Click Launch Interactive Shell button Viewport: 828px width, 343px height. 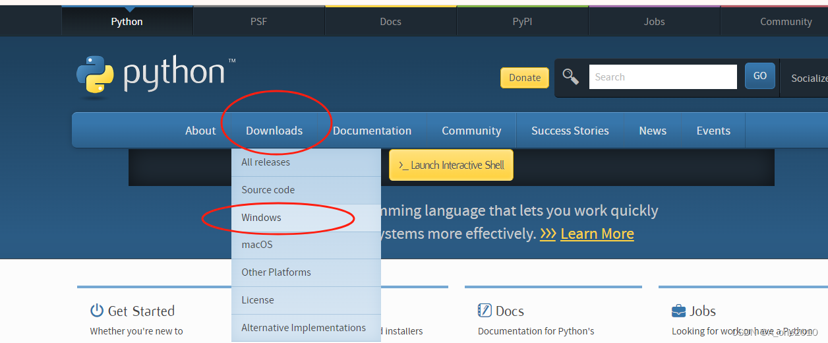pos(451,165)
